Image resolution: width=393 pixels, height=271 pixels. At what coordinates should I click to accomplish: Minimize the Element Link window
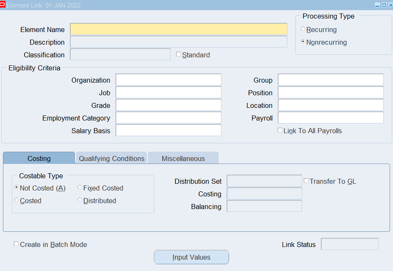coord(377,5)
